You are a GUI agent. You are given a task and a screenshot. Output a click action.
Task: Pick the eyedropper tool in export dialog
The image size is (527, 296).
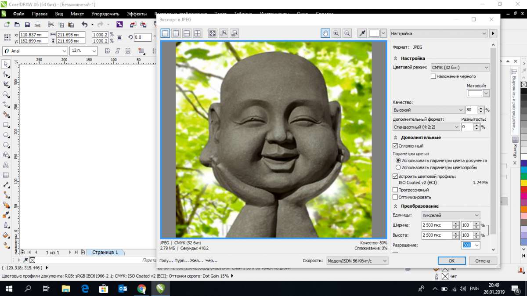pos(362,33)
